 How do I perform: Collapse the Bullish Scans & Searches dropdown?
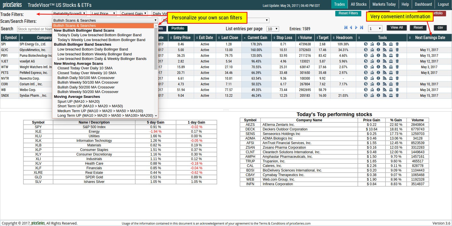pyautogui.click(x=105, y=20)
